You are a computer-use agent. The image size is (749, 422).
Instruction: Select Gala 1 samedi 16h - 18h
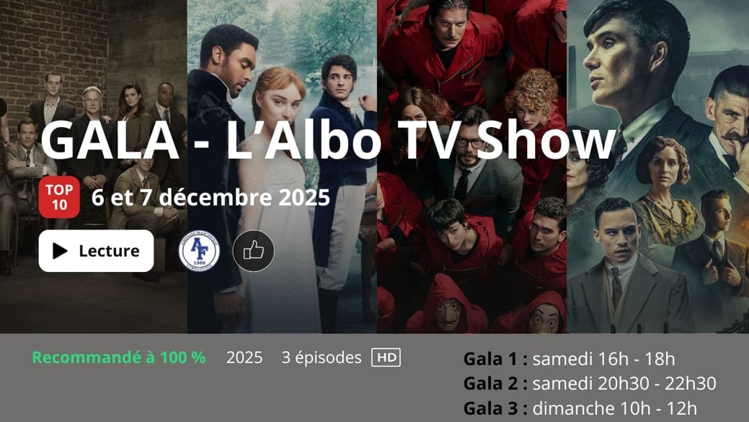coord(569,359)
